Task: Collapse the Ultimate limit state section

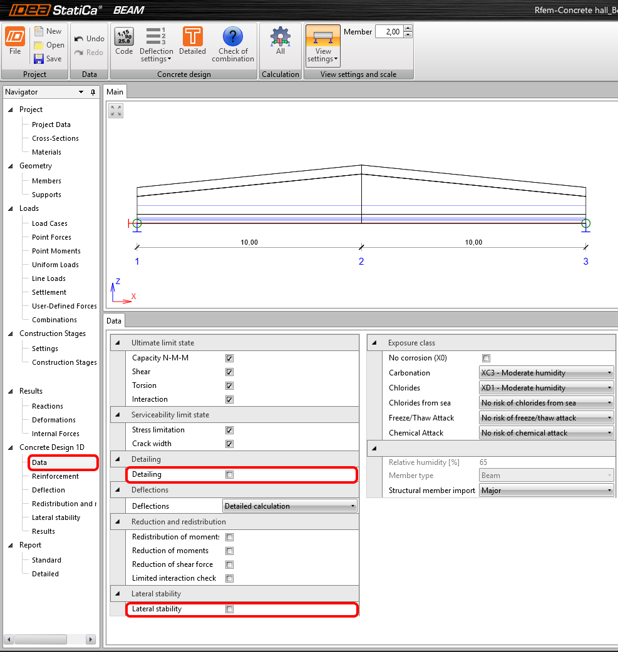Action: click(118, 343)
